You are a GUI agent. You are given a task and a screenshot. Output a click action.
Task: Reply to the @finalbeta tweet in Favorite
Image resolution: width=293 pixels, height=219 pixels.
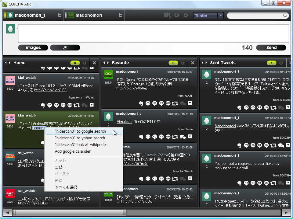point(148,137)
